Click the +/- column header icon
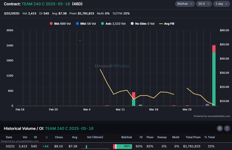Screen dimensions: 232x150 click(x=47, y=137)
